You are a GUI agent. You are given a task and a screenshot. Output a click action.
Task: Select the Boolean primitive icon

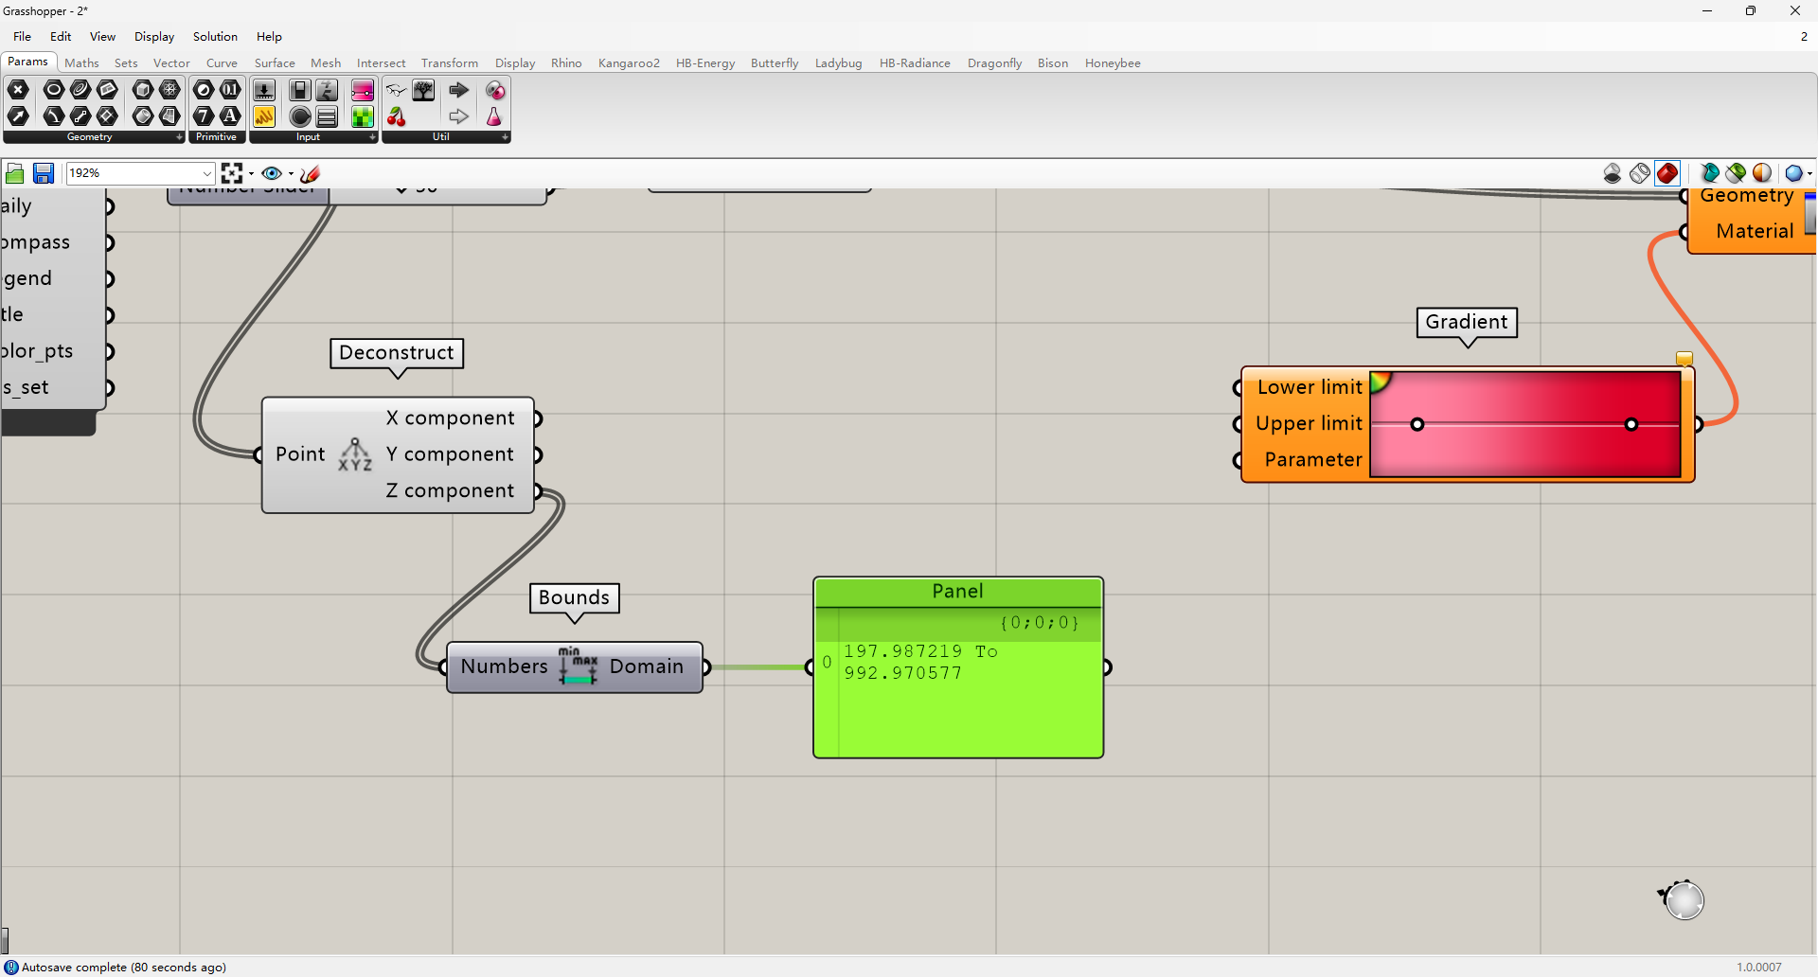tap(204, 90)
